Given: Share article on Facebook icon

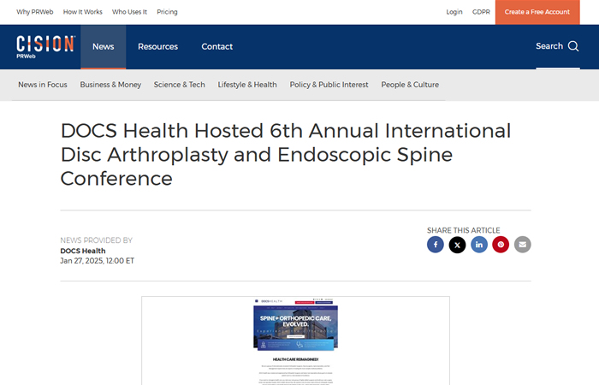Looking at the screenshot, I should point(435,245).
